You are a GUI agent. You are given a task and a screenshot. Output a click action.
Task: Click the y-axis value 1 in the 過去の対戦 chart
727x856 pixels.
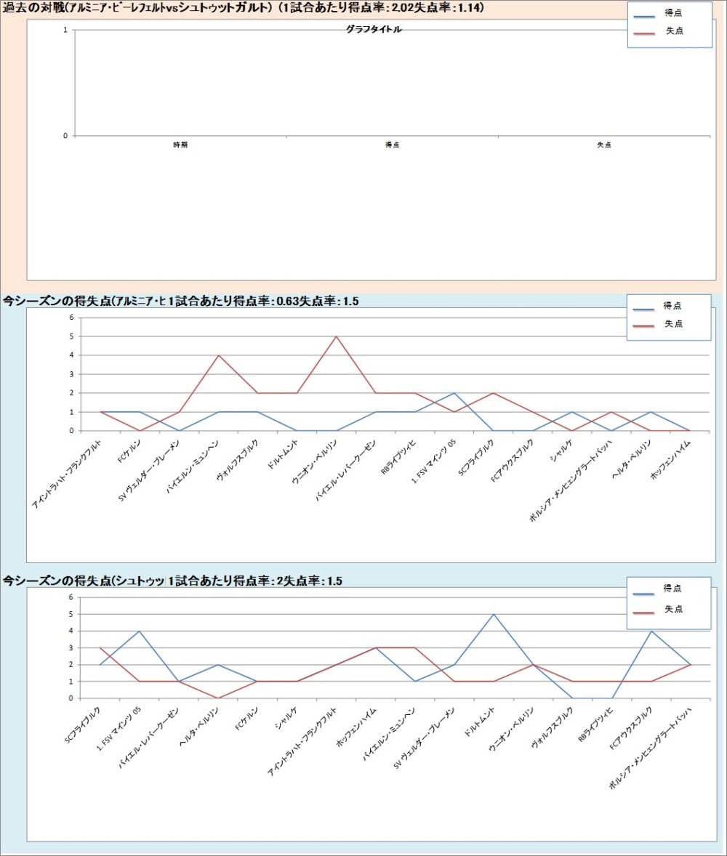pos(65,30)
